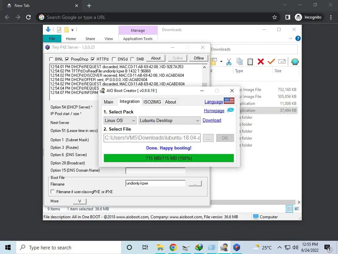
Task: Click the browse button beside the ISO file path
Action: (x=208, y=138)
